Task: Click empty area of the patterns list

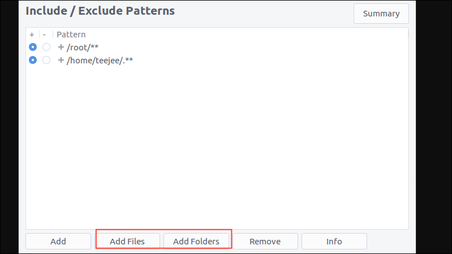Action: pos(217,147)
